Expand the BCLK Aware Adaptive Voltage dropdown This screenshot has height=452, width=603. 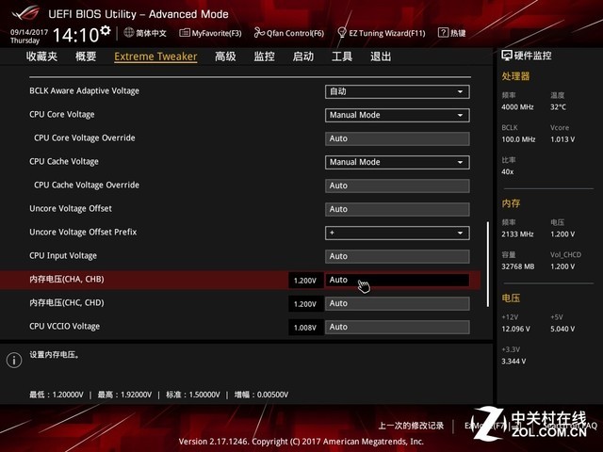click(x=397, y=91)
